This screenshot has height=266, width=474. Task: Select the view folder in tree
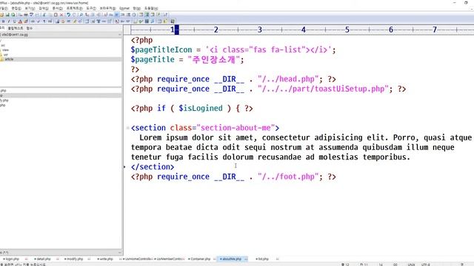pyautogui.click(x=6, y=50)
